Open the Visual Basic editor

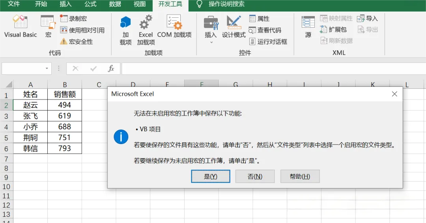click(x=21, y=27)
